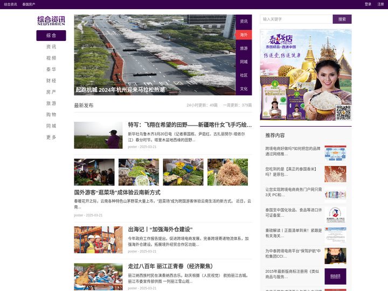Click rice thumbnail beside 泰国香米 item
Screen dimensions: 388x291
pyautogui.click(x=335, y=174)
